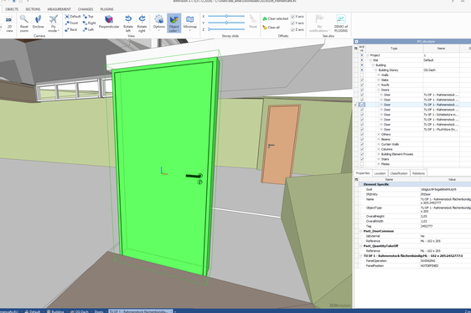Open the No notifications flag
Viewport: 471px width, 313px height.
(319, 23)
